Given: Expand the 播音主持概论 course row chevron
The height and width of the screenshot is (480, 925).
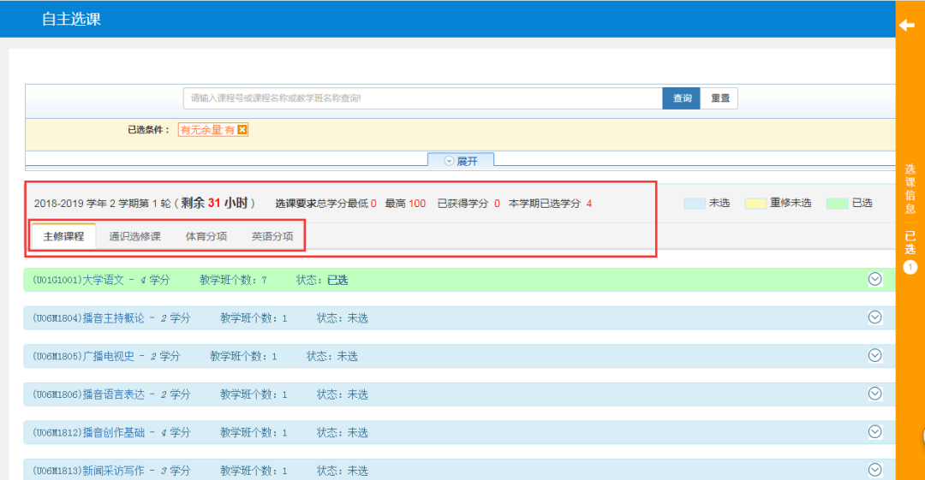Looking at the screenshot, I should click(874, 317).
